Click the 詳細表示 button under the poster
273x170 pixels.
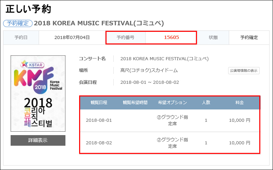coord(38,140)
